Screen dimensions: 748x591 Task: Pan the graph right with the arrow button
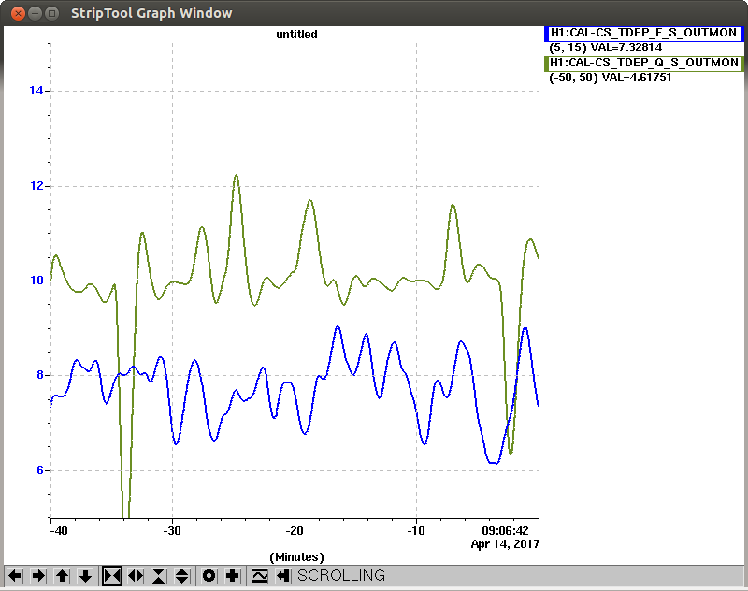[38, 576]
